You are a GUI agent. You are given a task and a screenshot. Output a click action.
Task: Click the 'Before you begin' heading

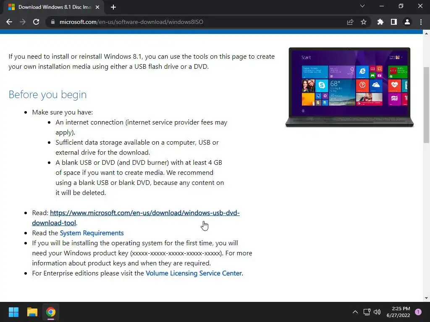(48, 94)
